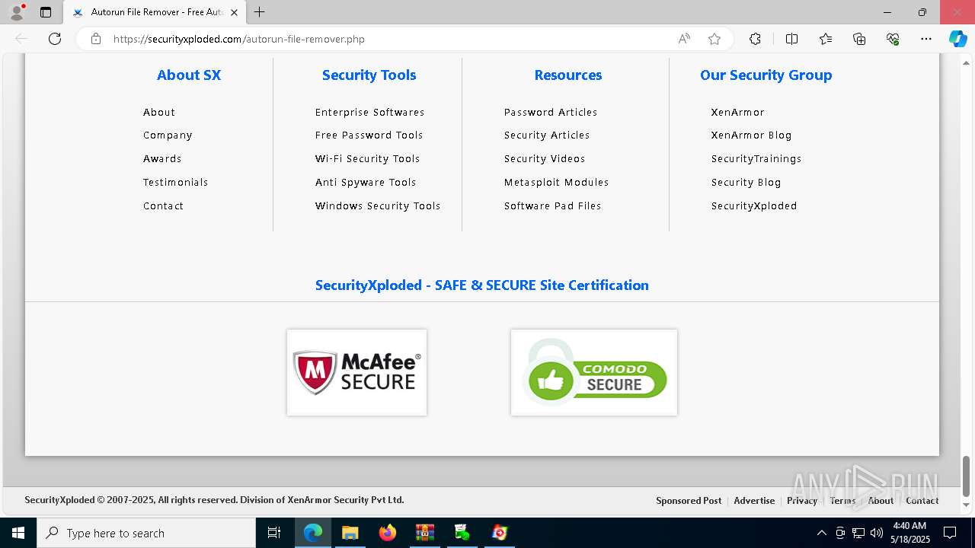Open the Testimonials link
The height and width of the screenshot is (548, 975).
[176, 183]
